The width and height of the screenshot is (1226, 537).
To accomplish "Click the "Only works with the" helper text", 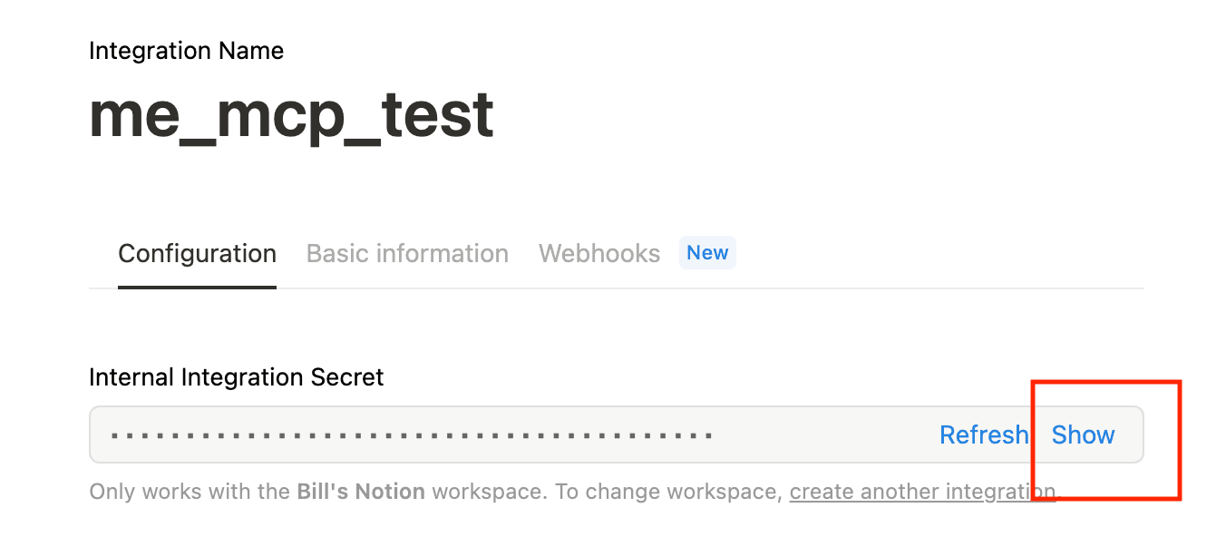I will pyautogui.click(x=190, y=492).
